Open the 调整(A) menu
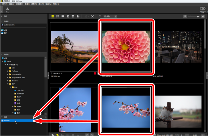 (x=34, y=4)
